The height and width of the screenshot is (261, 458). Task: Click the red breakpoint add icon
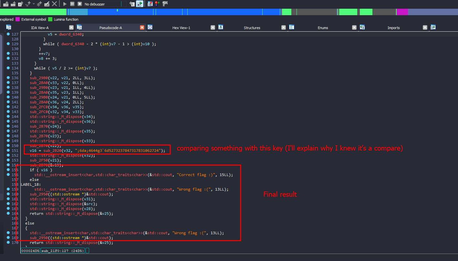157,4
